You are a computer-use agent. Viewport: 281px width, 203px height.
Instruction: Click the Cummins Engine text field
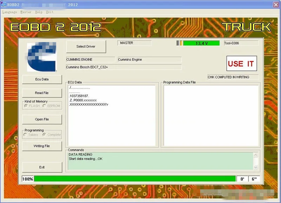click(x=150, y=60)
